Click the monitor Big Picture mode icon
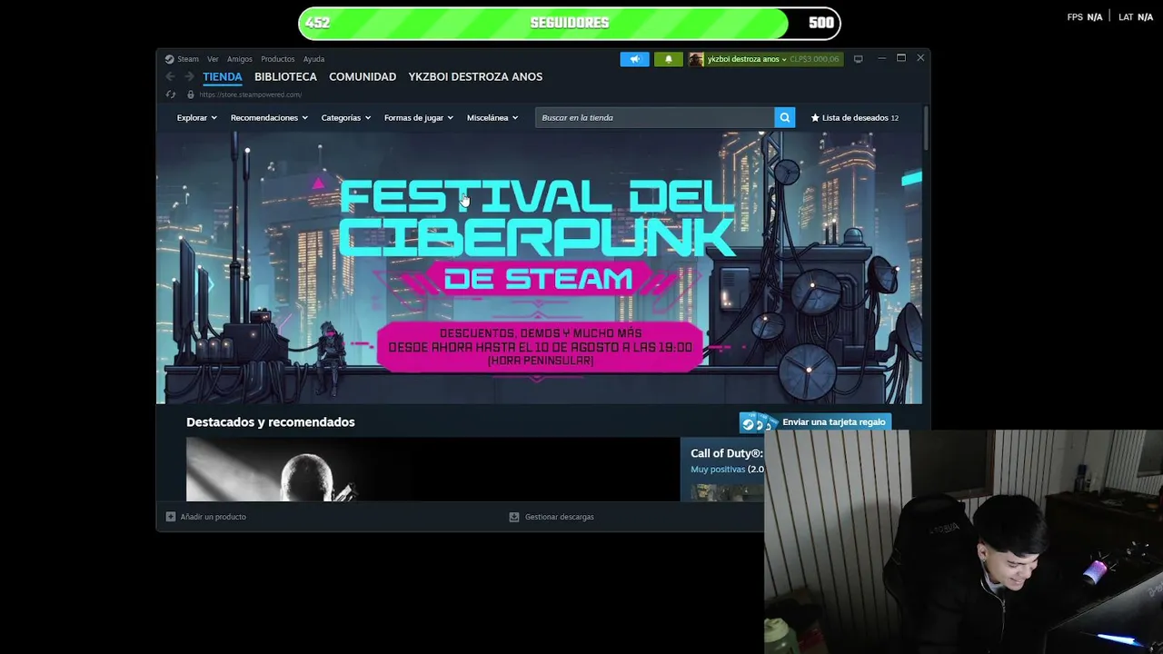Viewport: 1163px width, 654px height. tap(858, 59)
